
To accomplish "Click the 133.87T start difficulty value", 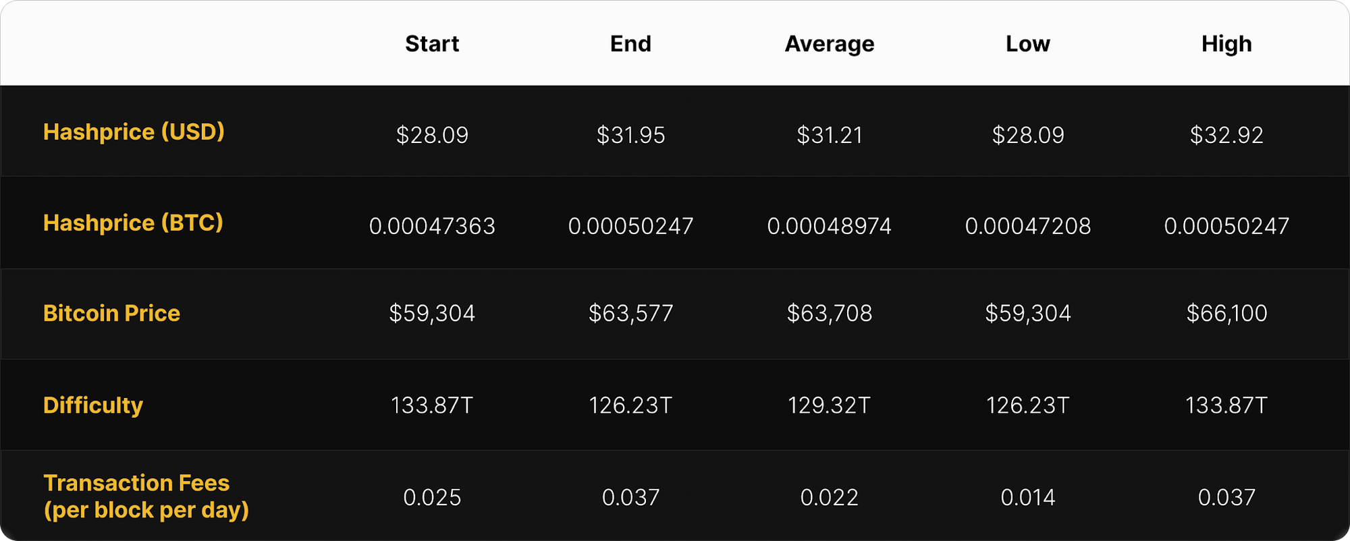I will pyautogui.click(x=432, y=405).
